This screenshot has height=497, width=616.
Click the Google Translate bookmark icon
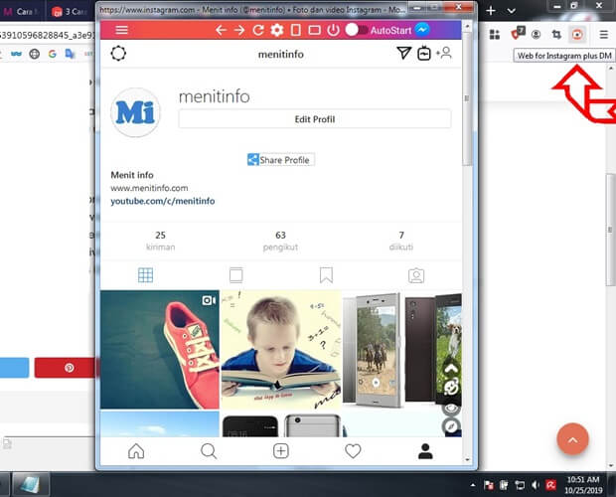pyautogui.click(x=70, y=54)
